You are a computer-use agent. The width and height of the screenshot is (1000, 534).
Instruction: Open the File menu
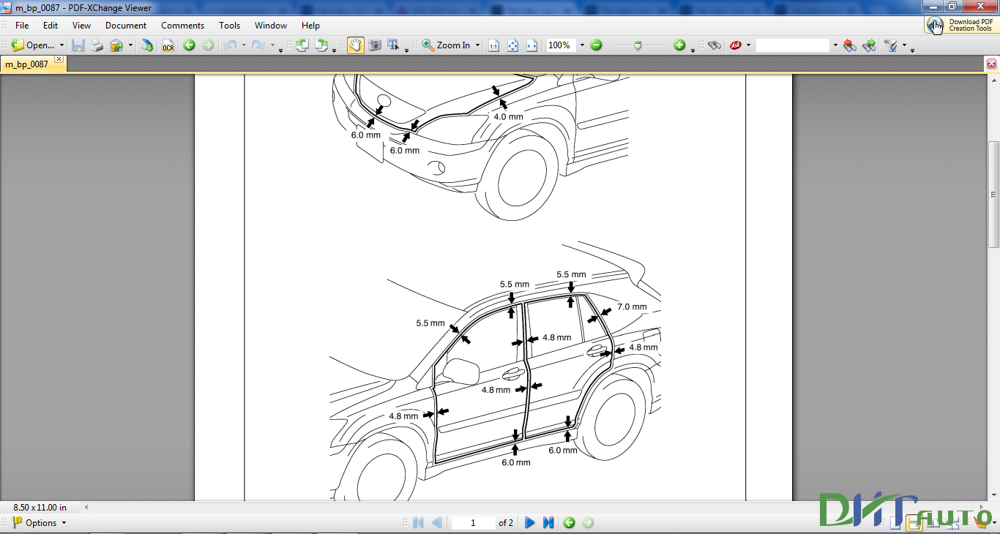[22, 26]
